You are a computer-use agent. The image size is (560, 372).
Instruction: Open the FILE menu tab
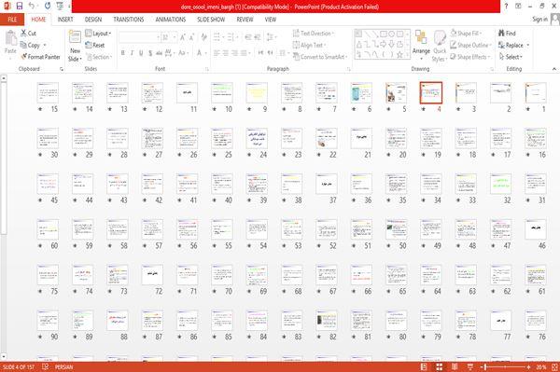12,20
